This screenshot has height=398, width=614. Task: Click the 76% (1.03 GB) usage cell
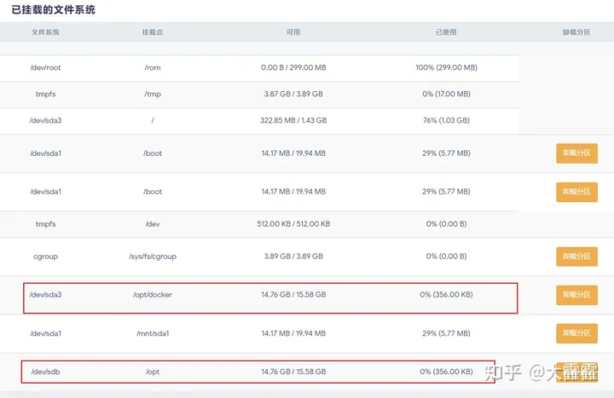pos(446,120)
